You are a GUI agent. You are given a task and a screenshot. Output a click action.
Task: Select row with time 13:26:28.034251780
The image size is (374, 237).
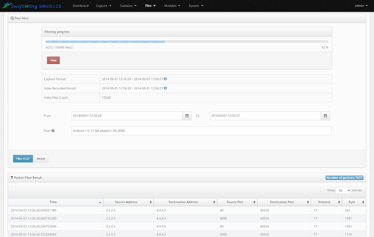click(x=187, y=210)
